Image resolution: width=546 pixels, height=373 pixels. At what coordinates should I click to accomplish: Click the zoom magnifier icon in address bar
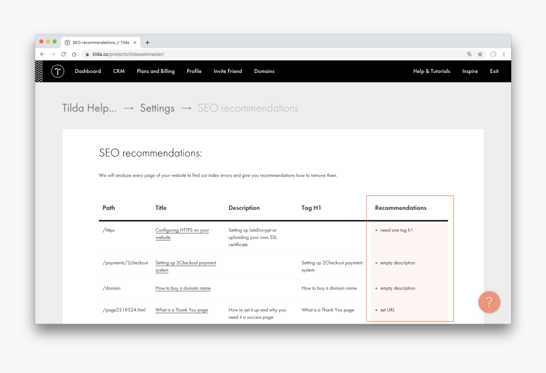pyautogui.click(x=469, y=55)
